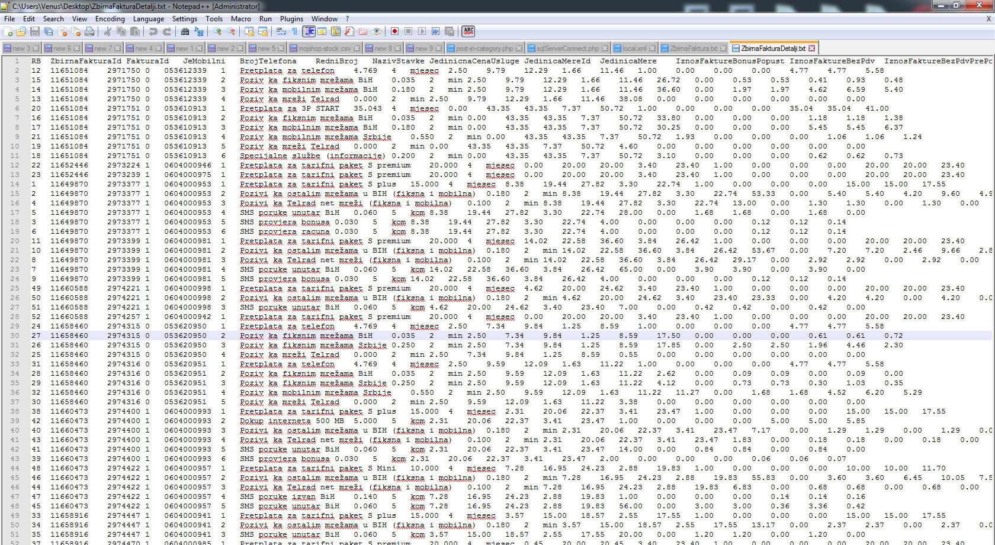Close the ZbirnaFakturaDetalji.txt tab
This screenshot has height=545, width=995.
pyautogui.click(x=812, y=49)
